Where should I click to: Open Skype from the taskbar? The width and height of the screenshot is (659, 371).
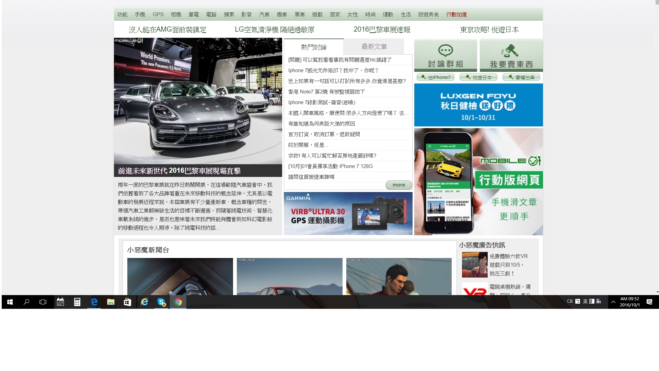pos(161,302)
